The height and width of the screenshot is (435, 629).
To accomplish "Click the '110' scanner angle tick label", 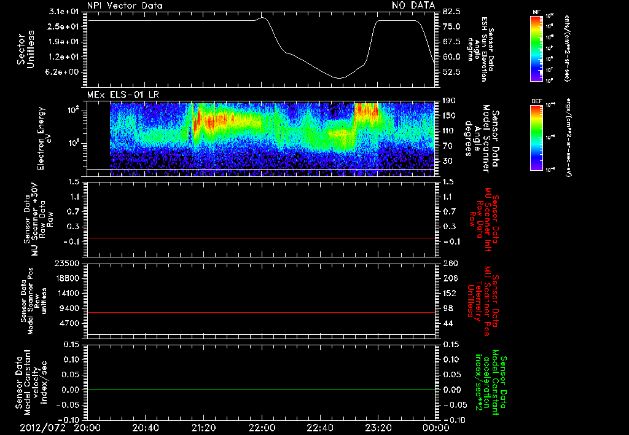I will [x=449, y=131].
